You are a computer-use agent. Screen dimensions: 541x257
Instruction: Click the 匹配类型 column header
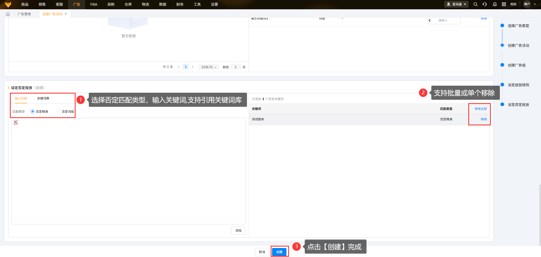pyautogui.click(x=446, y=109)
